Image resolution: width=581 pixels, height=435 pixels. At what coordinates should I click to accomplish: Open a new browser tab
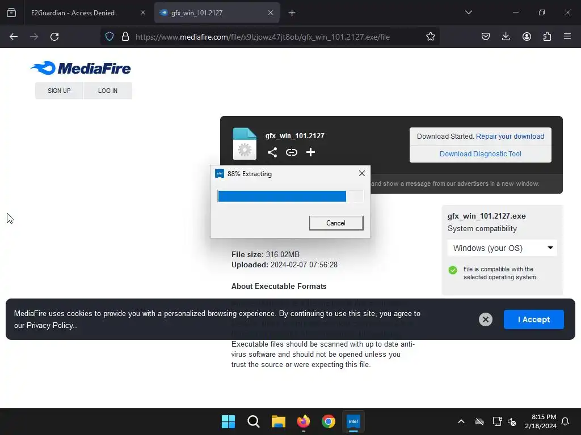click(292, 13)
